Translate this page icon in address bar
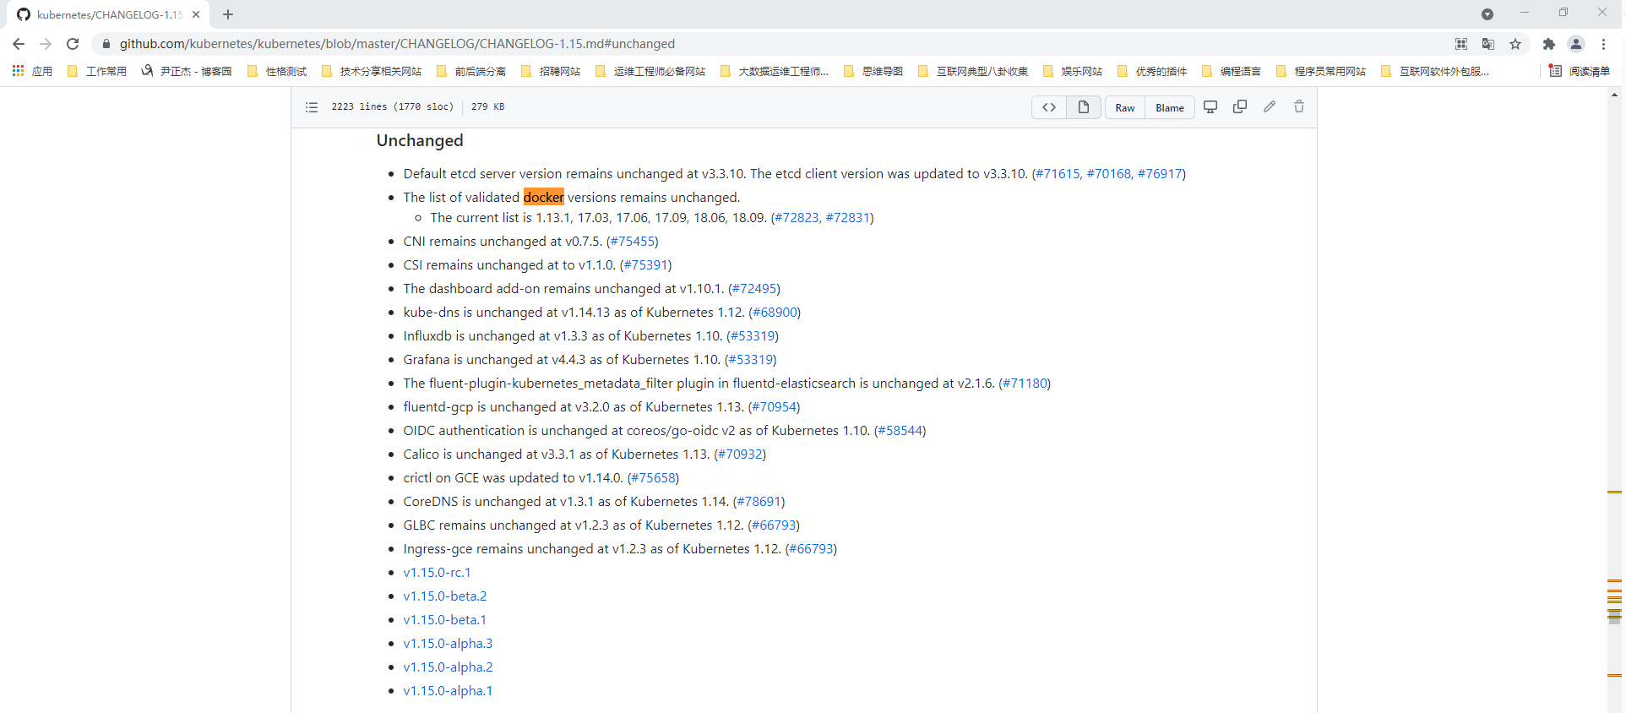This screenshot has width=1626, height=713. 1488,44
